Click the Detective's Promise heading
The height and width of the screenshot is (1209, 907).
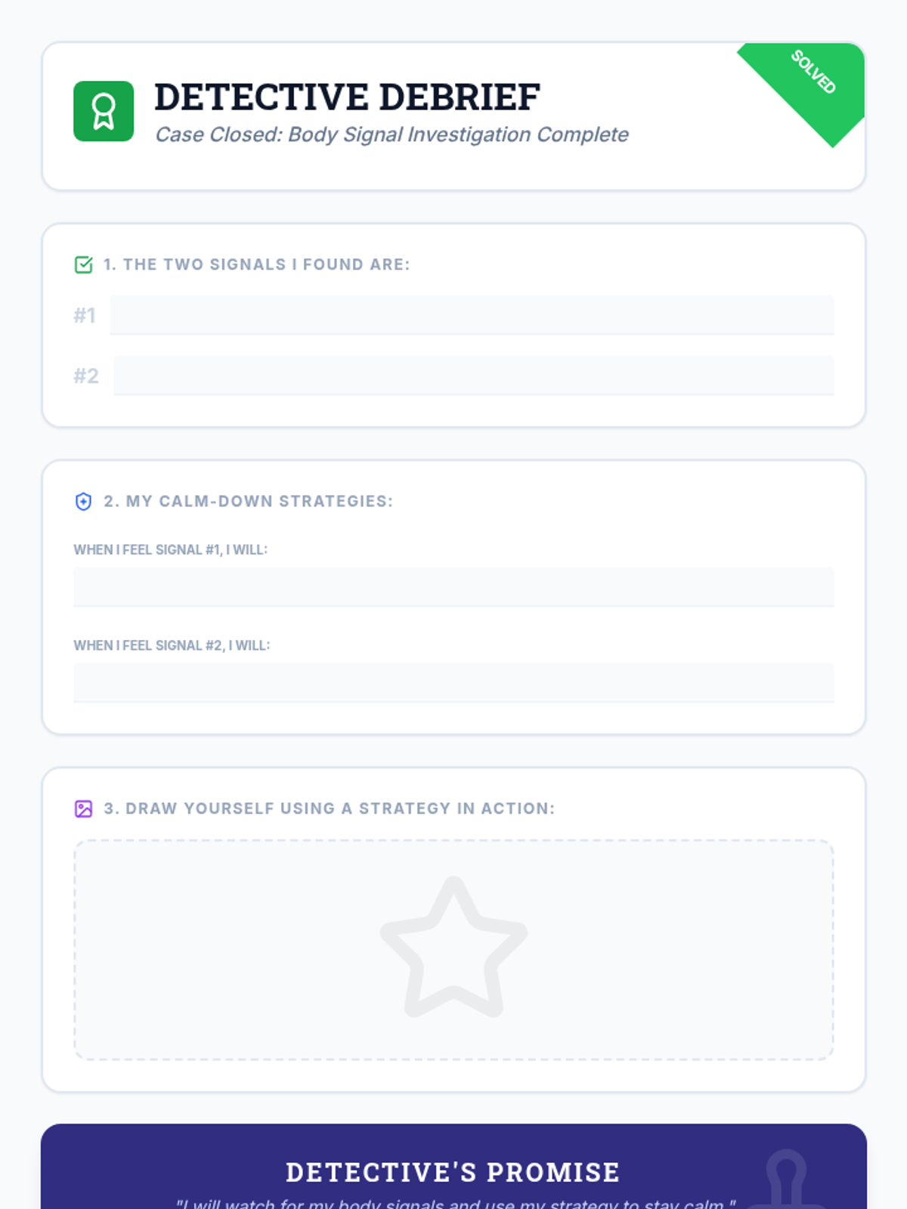point(453,1173)
